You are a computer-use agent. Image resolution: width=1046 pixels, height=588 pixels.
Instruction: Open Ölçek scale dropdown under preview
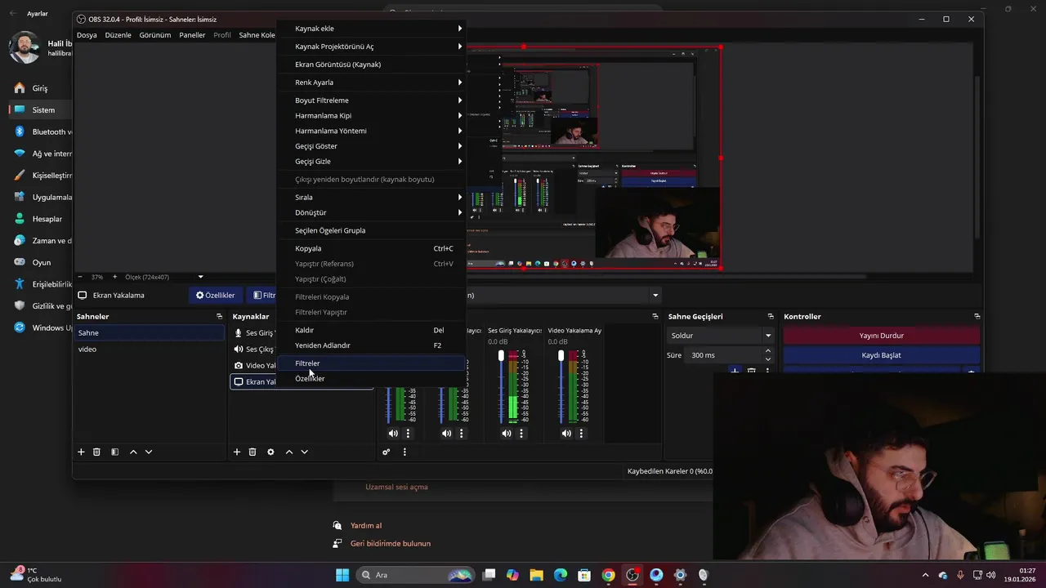(x=164, y=277)
